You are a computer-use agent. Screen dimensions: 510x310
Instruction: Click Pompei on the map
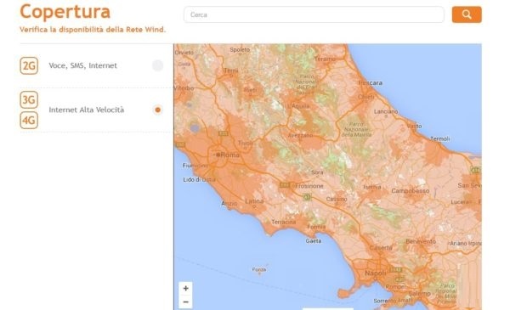pos(396,286)
